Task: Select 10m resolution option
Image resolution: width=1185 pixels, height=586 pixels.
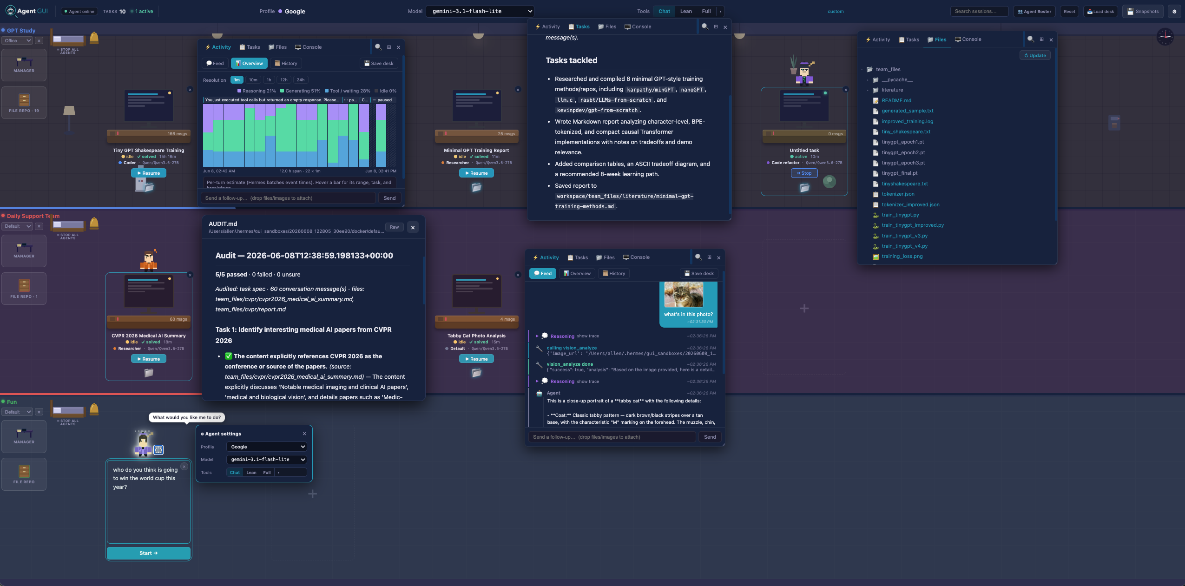Action: 253,80
